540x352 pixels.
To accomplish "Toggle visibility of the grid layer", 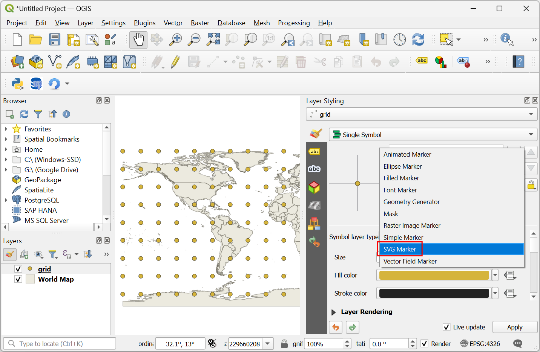I will click(x=18, y=269).
